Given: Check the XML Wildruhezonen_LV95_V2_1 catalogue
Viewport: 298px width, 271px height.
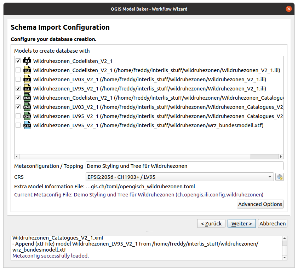Looking at the screenshot, I should pos(18,116).
